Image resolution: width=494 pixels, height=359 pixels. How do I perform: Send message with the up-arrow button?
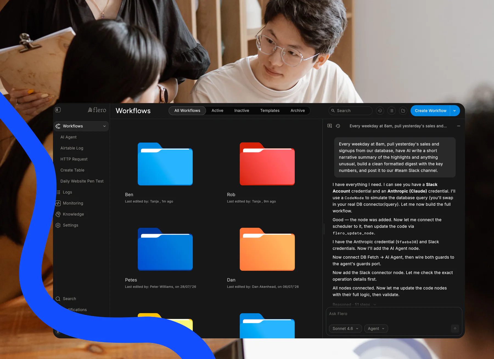click(455, 329)
